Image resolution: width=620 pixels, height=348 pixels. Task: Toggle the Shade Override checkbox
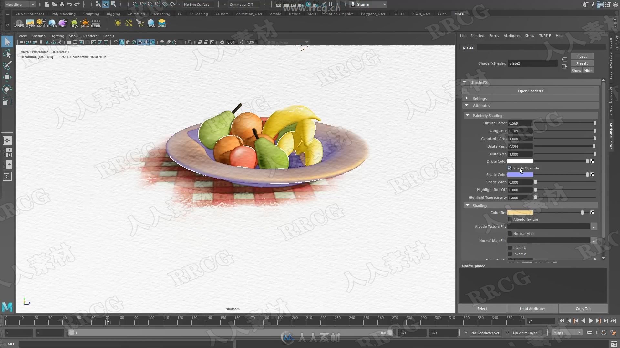click(x=510, y=168)
